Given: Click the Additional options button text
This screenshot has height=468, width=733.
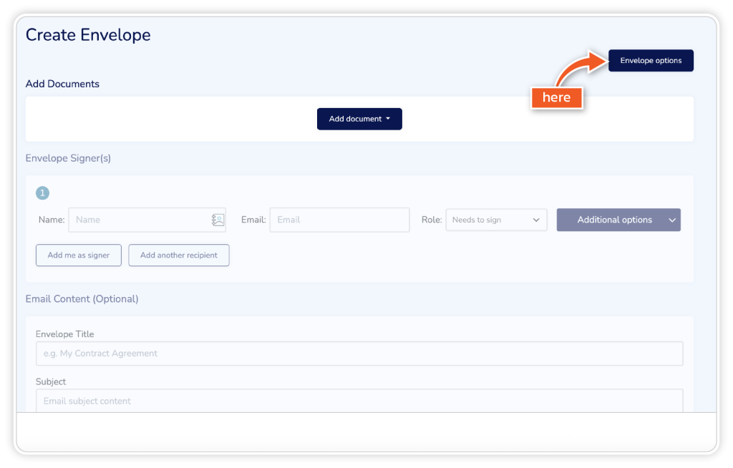Looking at the screenshot, I should tap(614, 220).
